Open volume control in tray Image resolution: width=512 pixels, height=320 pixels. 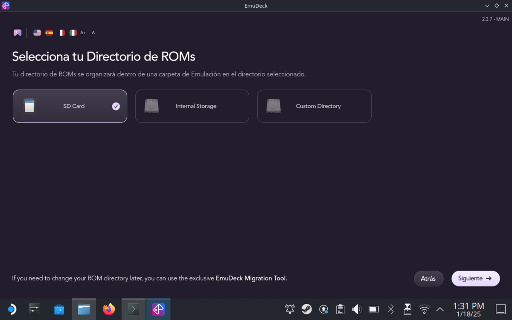[x=357, y=309]
